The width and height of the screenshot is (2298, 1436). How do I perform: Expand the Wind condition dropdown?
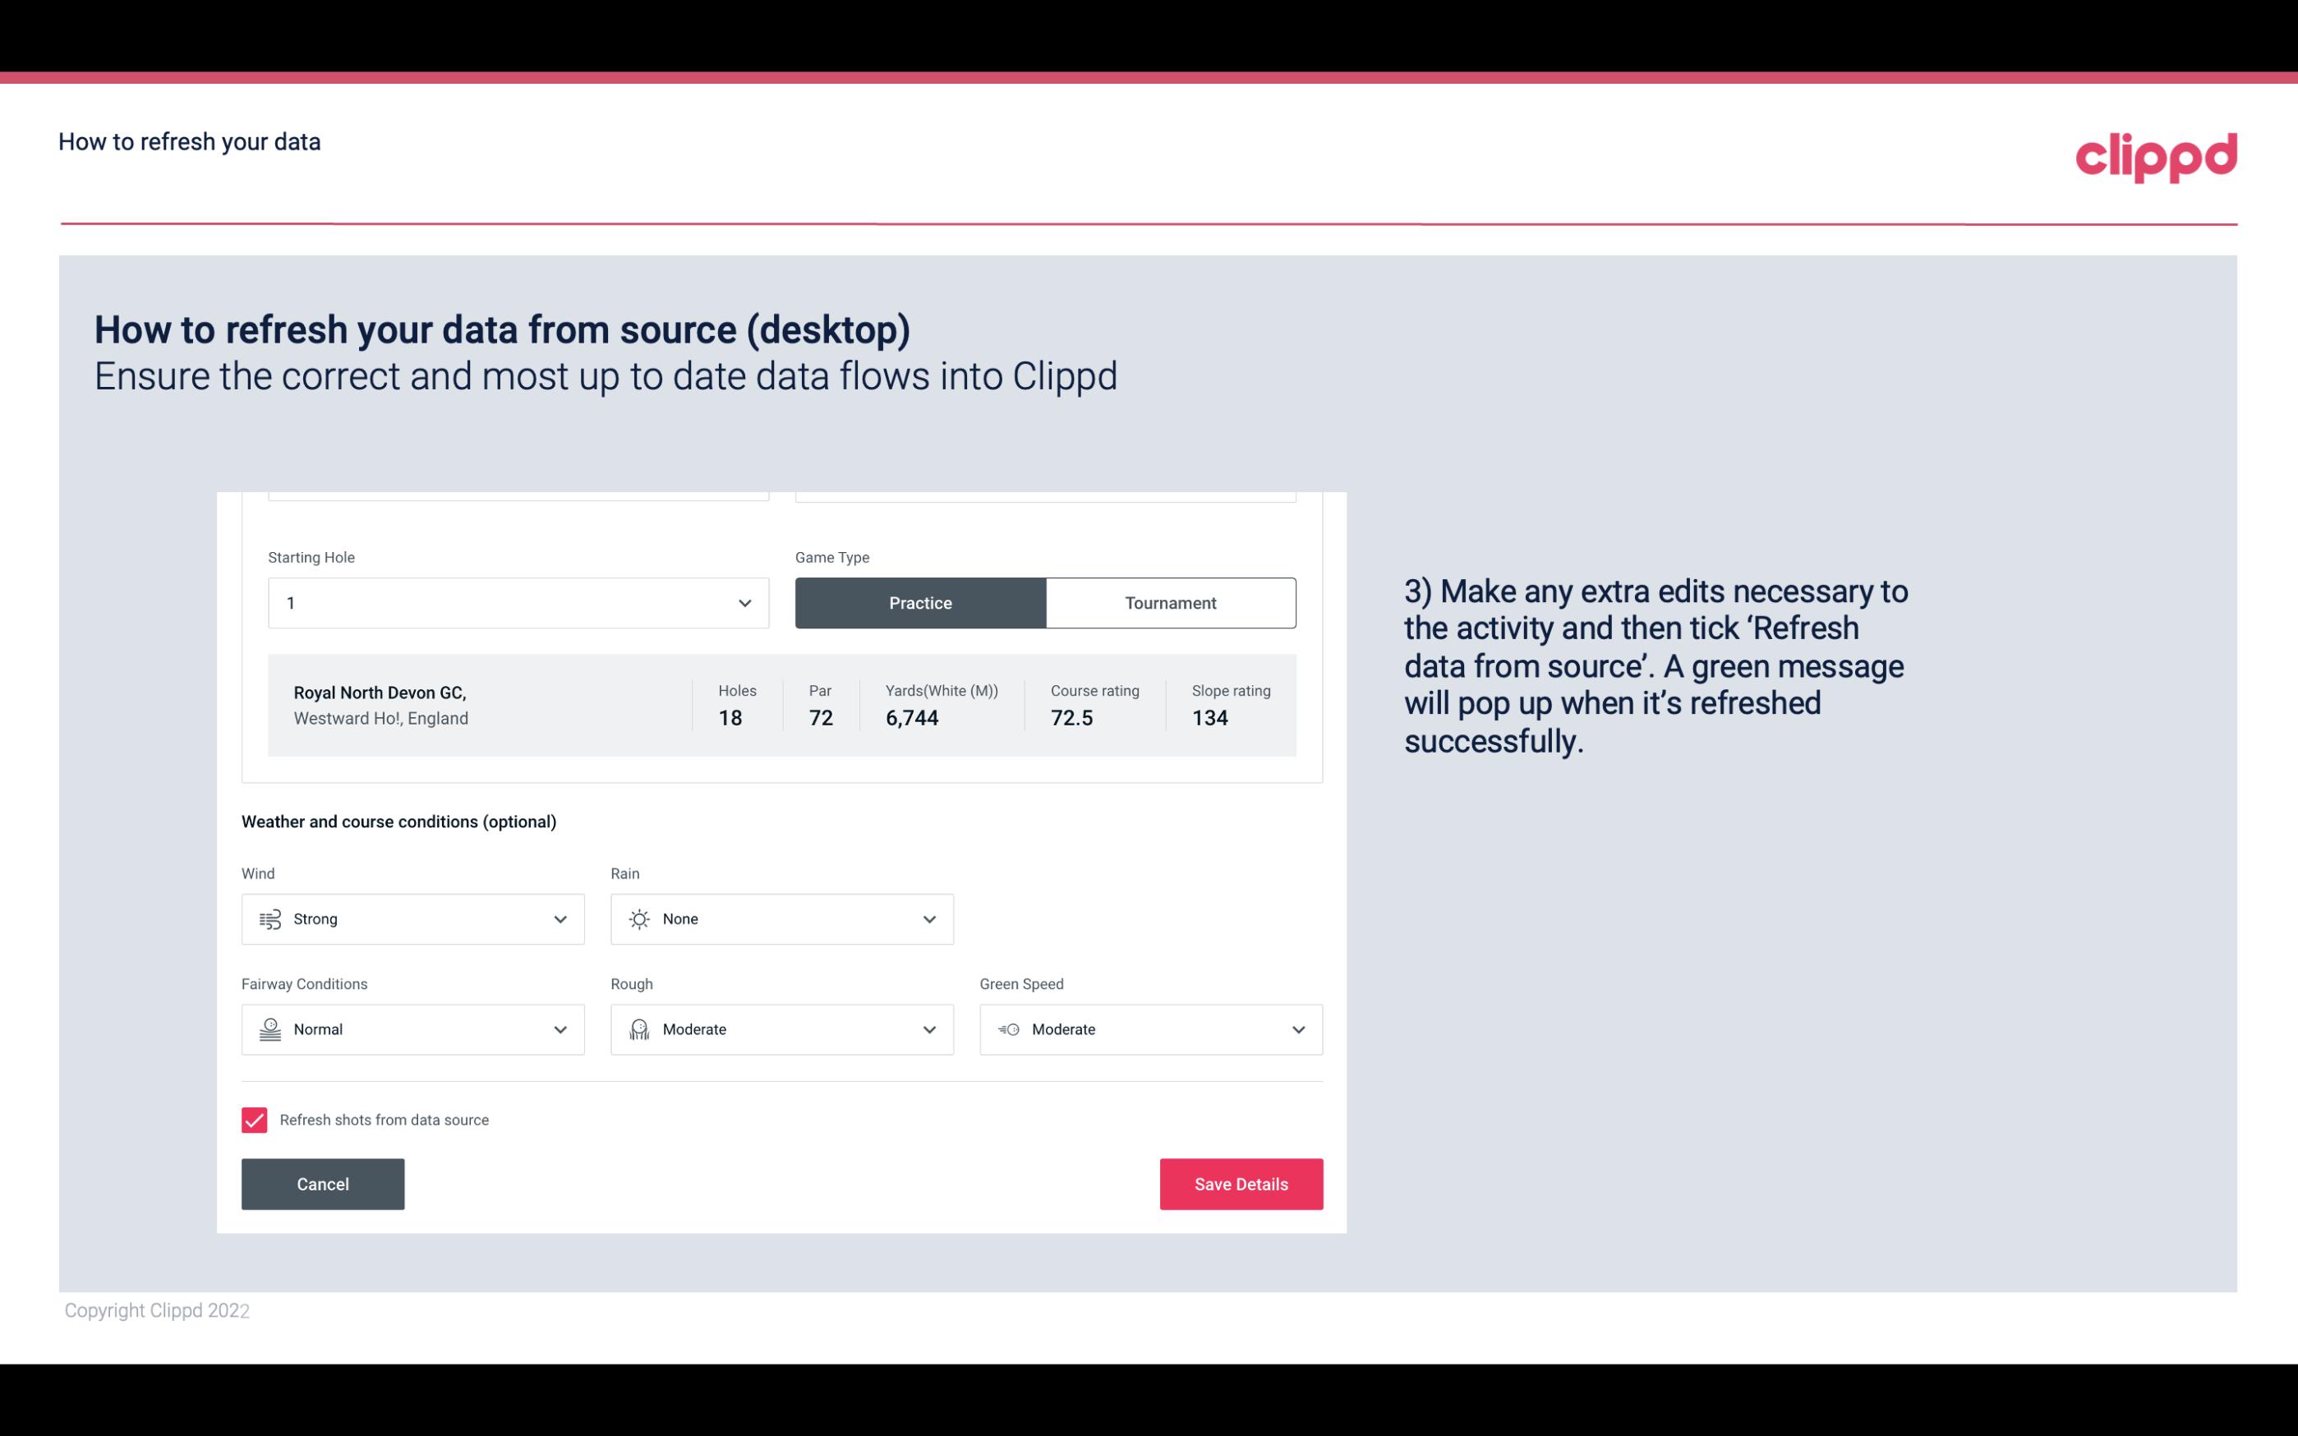coord(561,918)
